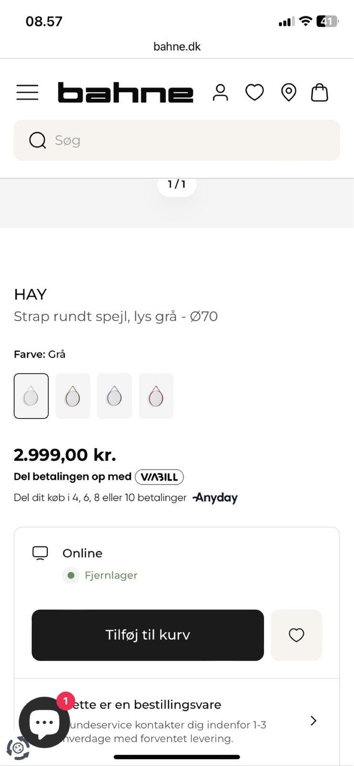Click the Tilføj til kurv button
Screen dimensions: 354x766
(147, 635)
